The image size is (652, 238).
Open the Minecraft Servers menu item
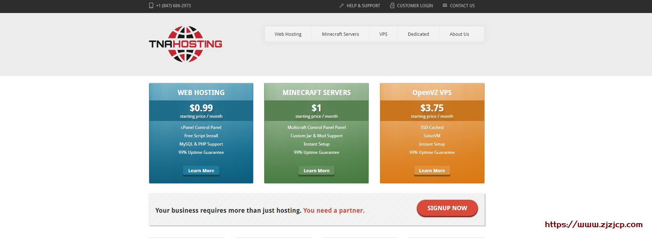[340, 34]
